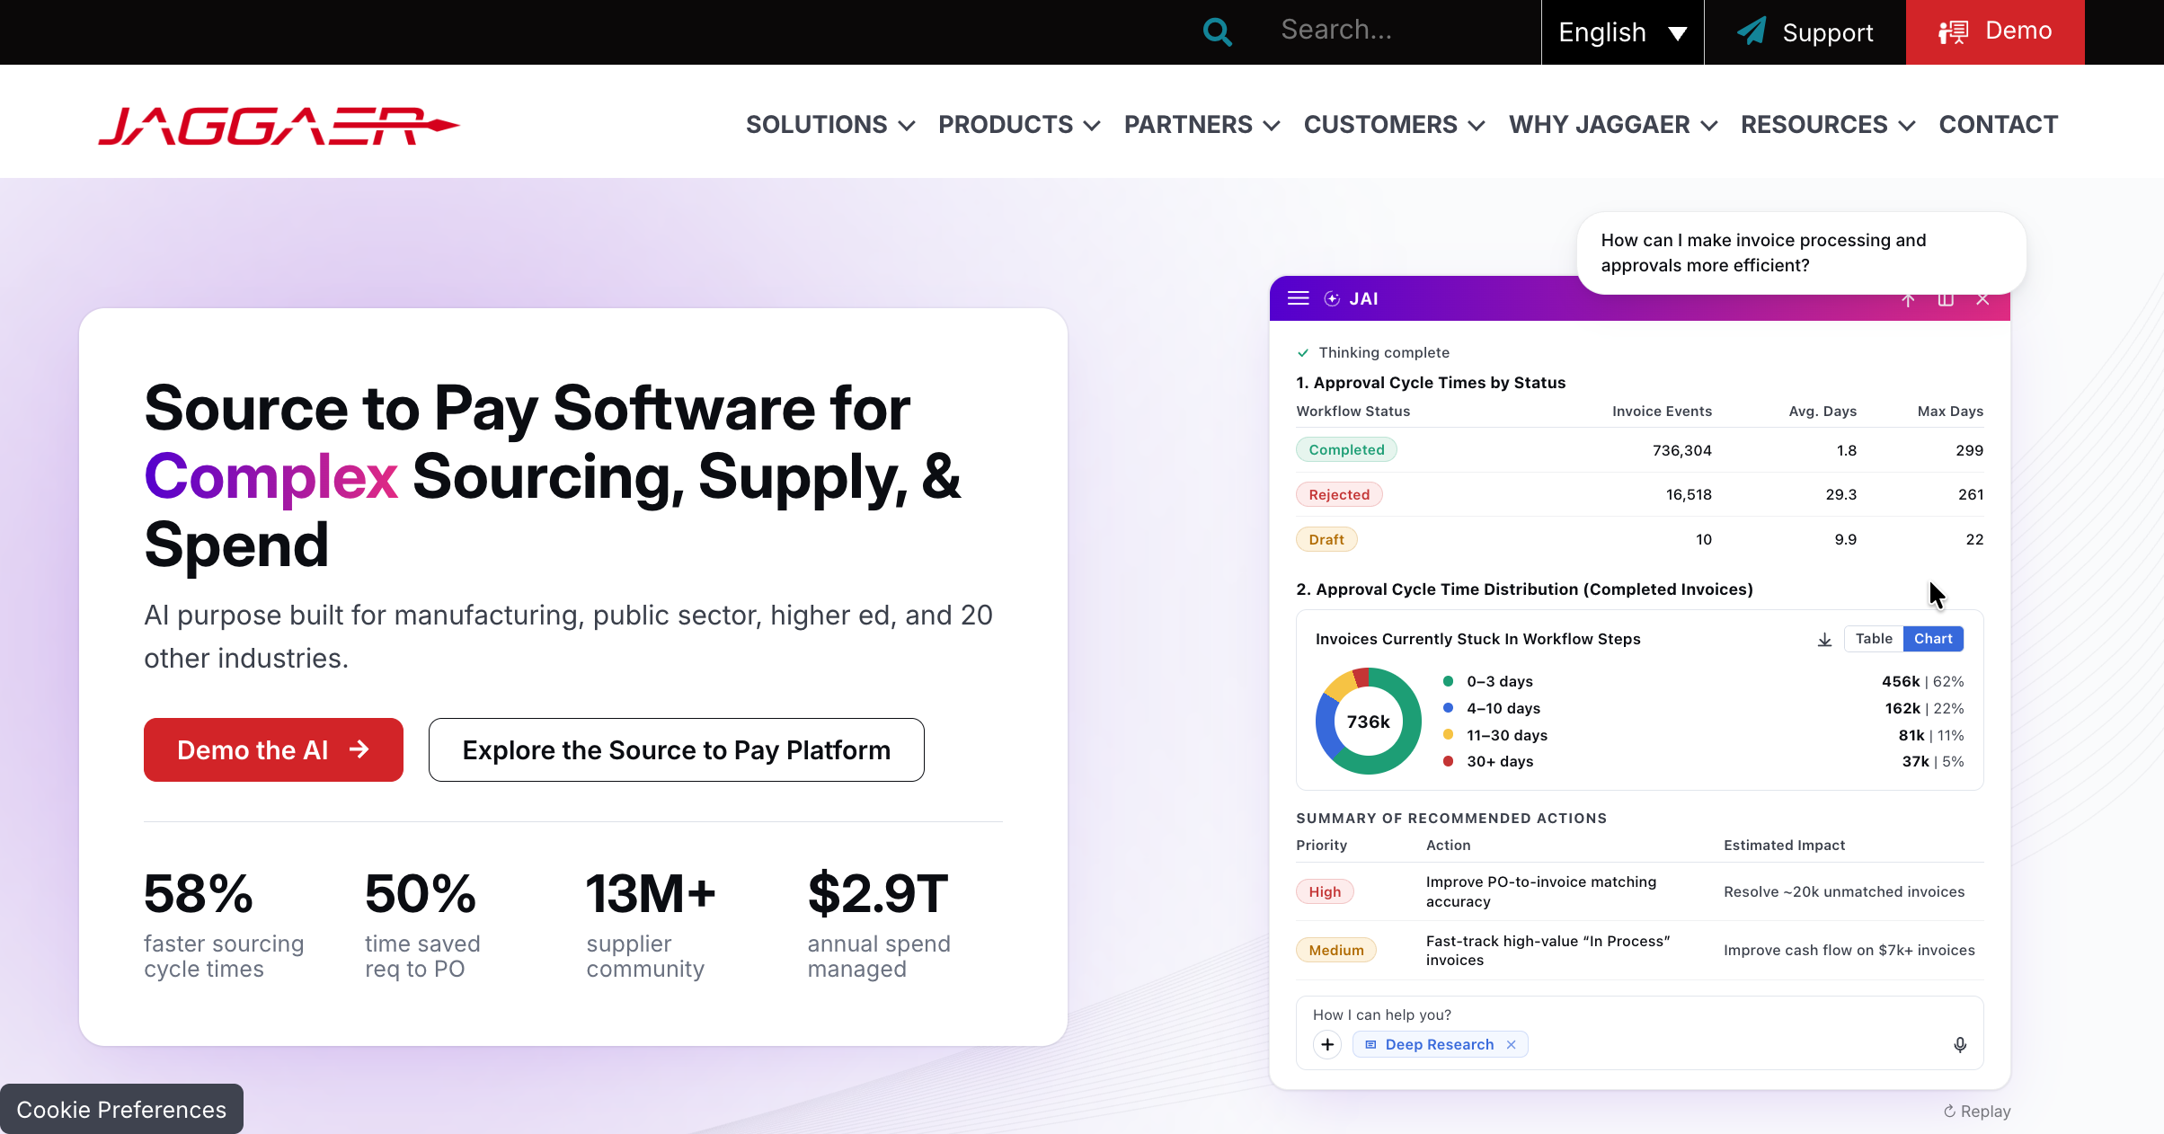Click the 736,304 invoice events value
This screenshot has width=2164, height=1134.
(x=1682, y=450)
